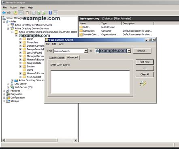Click tree scrollbar right arrow
The height and width of the screenshot is (149, 179).
(75, 140)
